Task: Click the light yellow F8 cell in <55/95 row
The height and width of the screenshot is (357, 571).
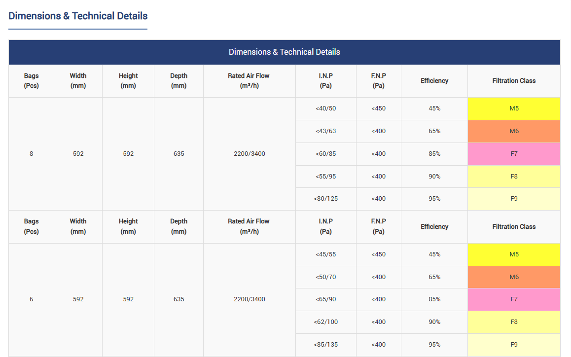Action: [514, 177]
